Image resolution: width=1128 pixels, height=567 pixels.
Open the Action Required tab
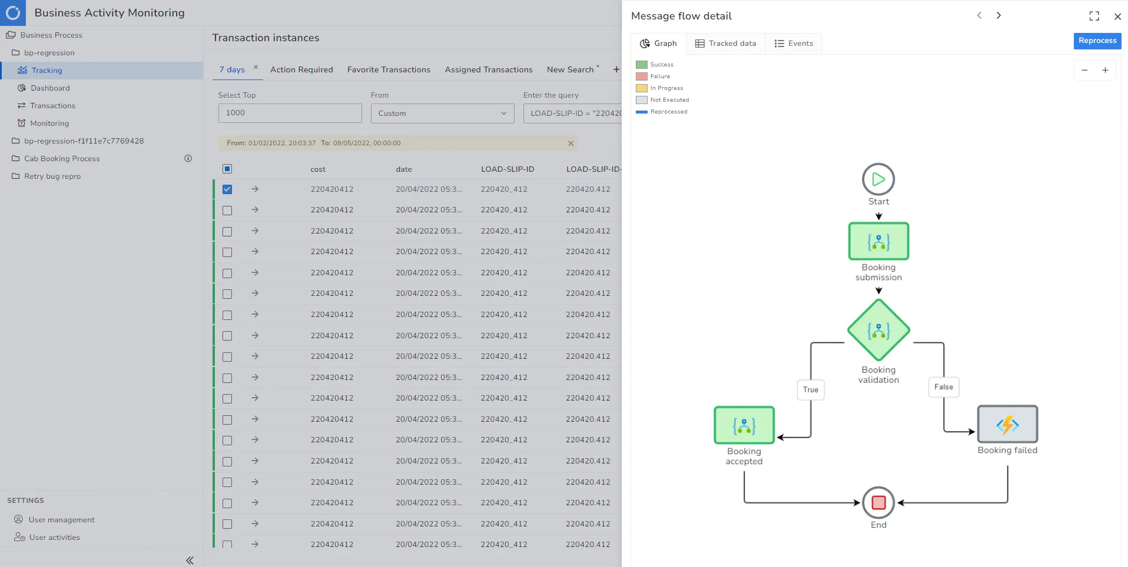click(301, 69)
